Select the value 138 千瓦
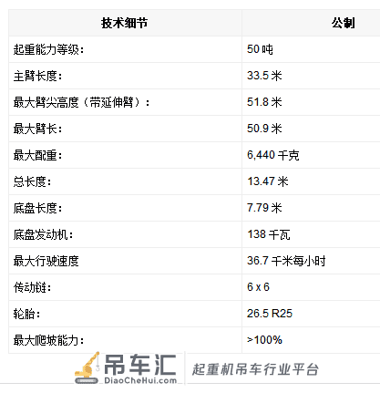380x393 pixels. click(269, 234)
